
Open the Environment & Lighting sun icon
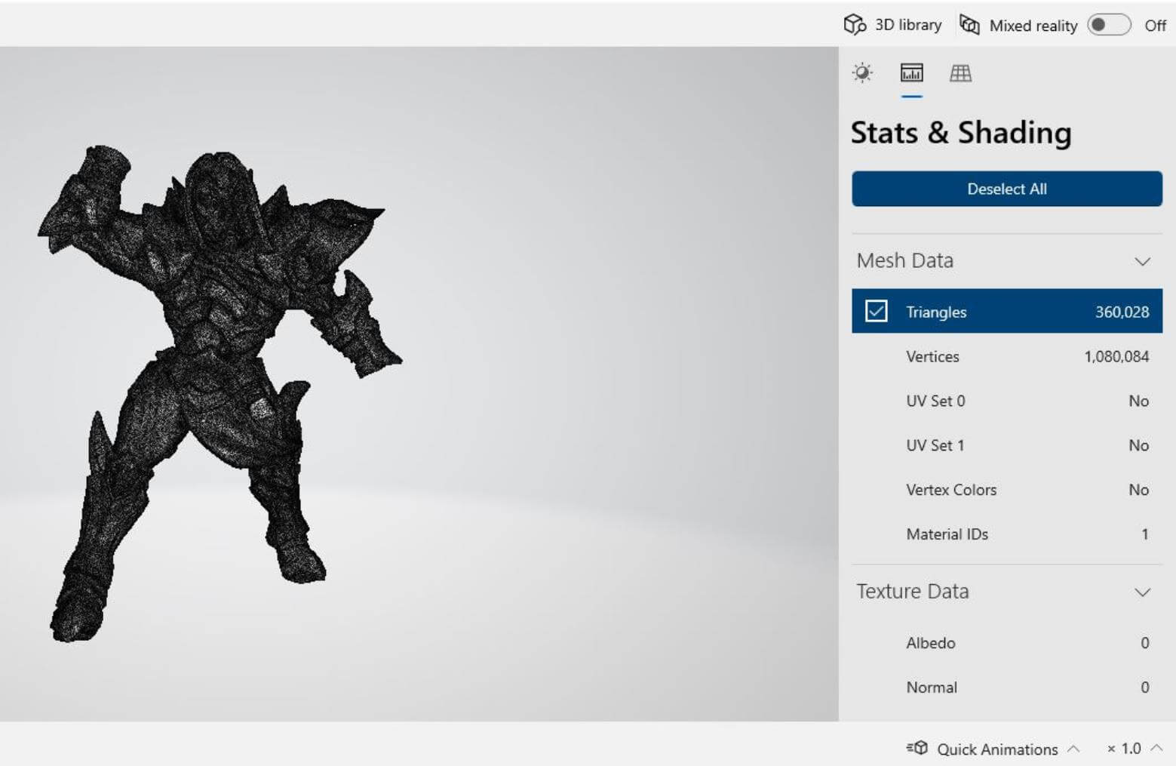[x=862, y=73]
